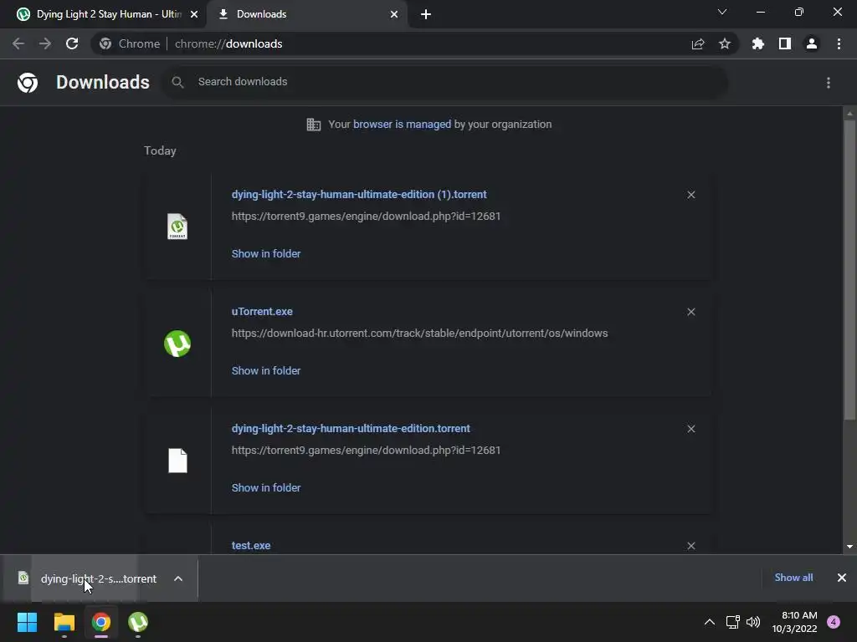
Task: Click the Today date heading
Action: (160, 151)
